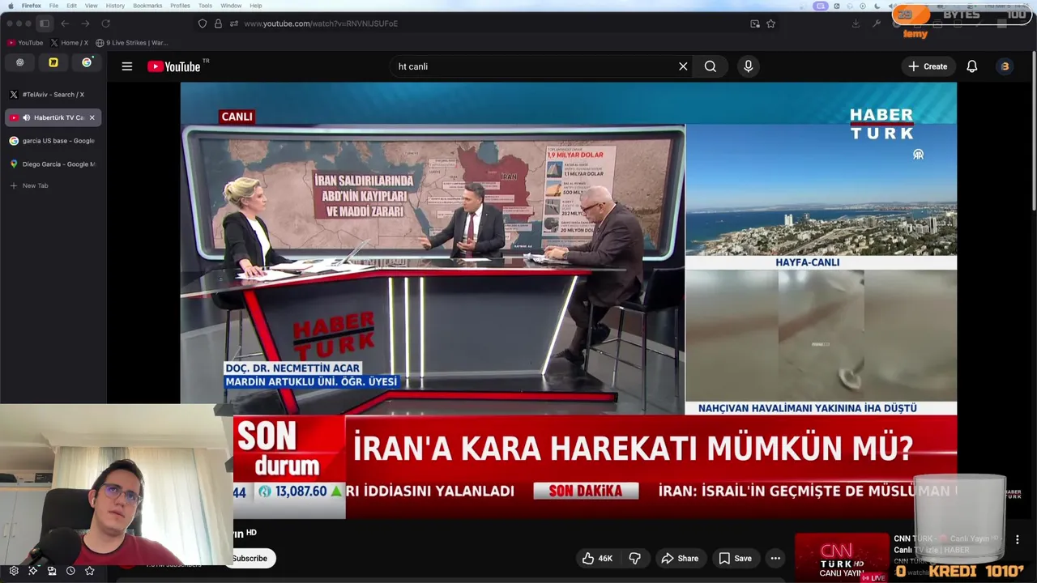Open the Firefox app menu in the menu bar

point(32,6)
